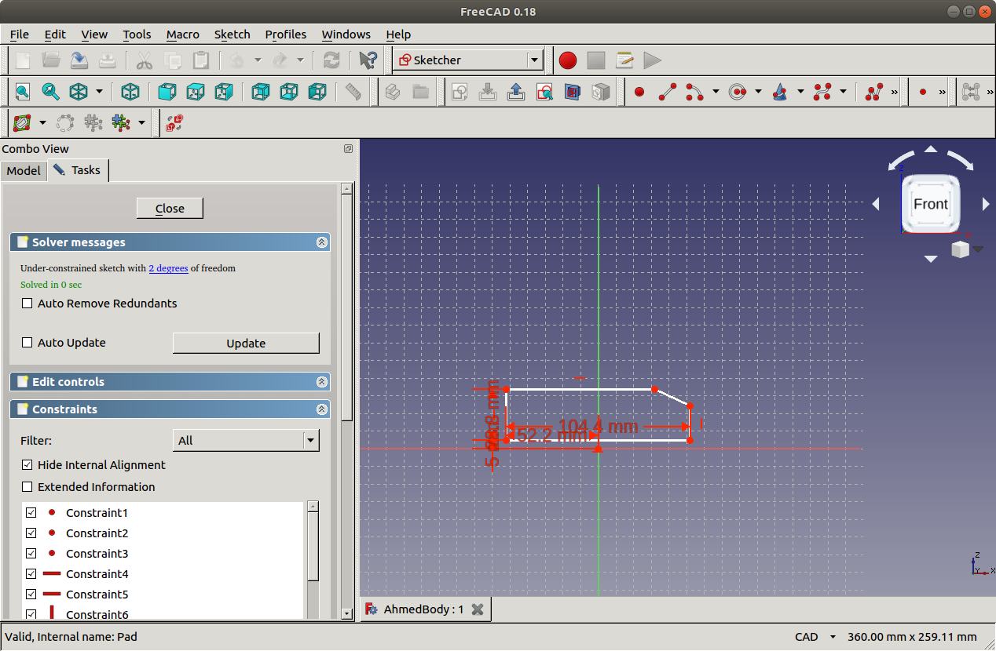The image size is (996, 651).
Task: Select the Create Circle tool
Action: pos(737,92)
